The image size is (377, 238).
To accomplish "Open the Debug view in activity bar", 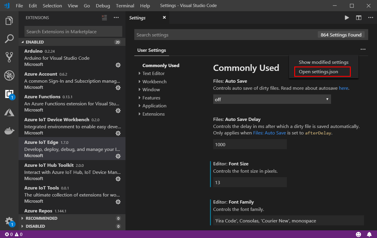I will (x=9, y=75).
